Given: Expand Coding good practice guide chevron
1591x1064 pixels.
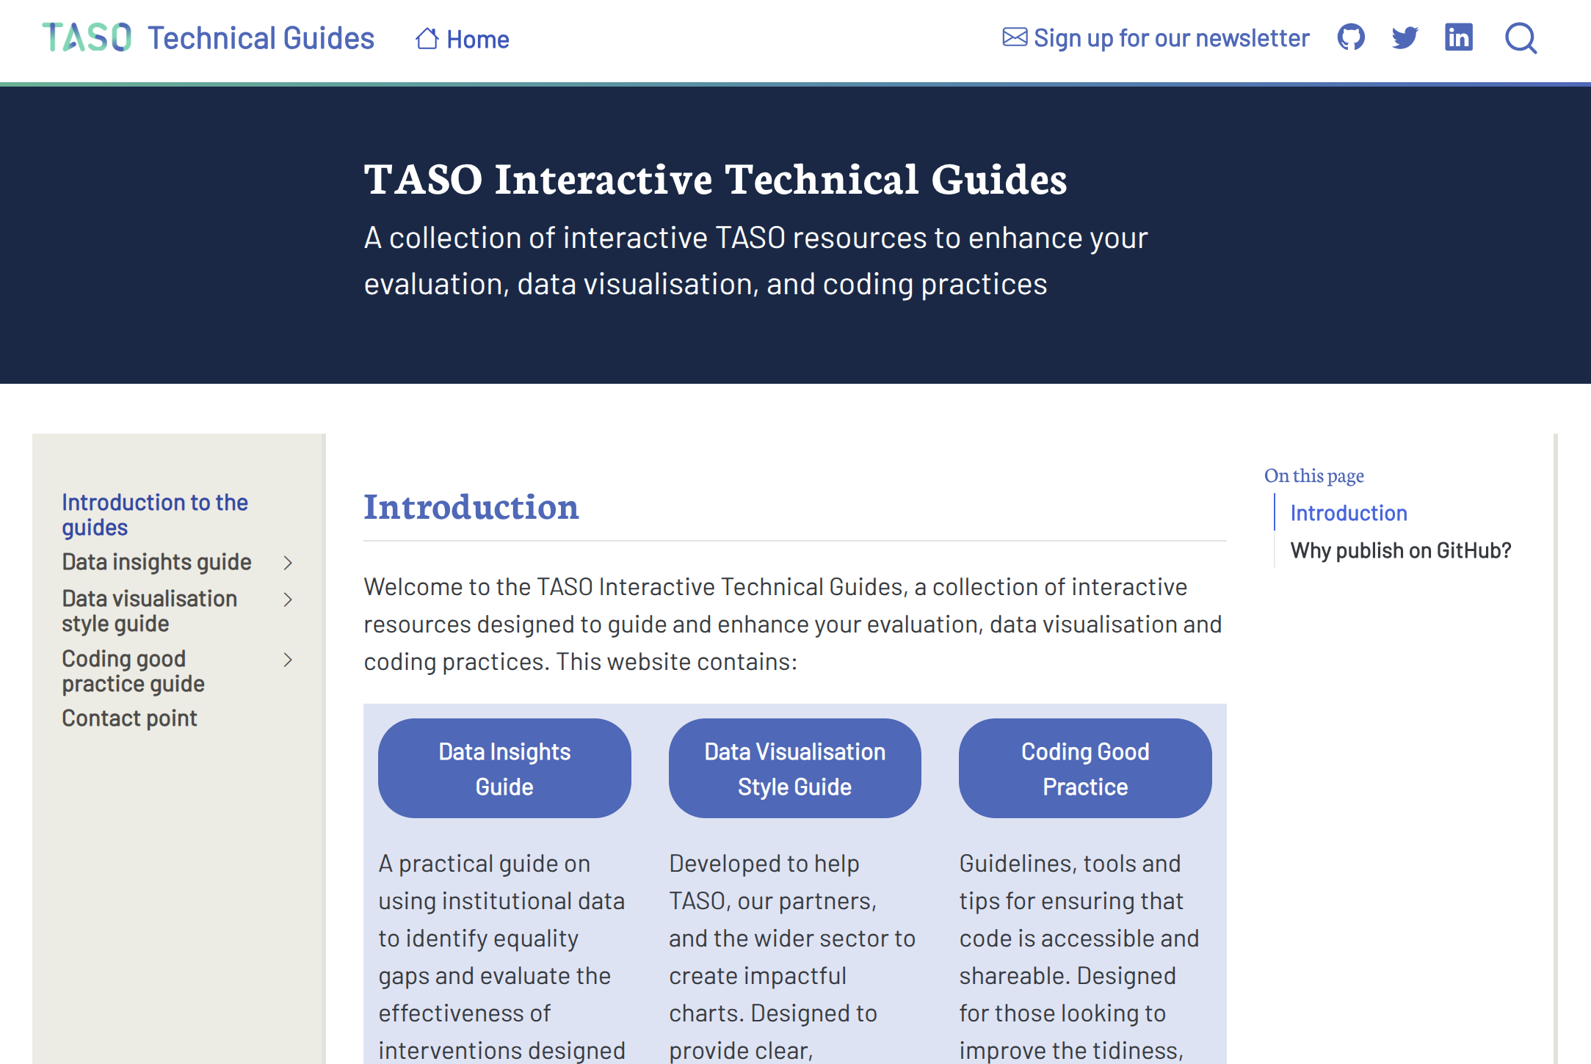Looking at the screenshot, I should pos(288,660).
